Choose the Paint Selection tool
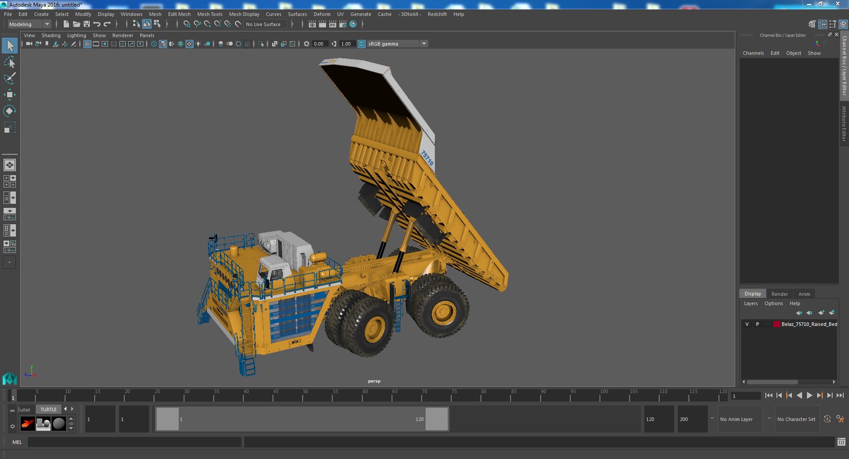This screenshot has width=849, height=459. [10, 79]
